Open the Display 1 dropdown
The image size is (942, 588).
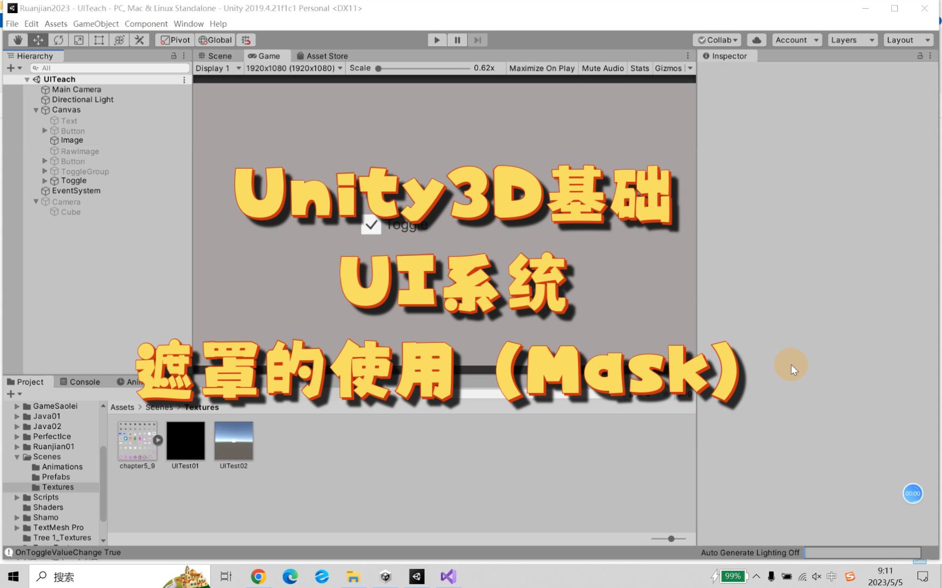click(x=218, y=68)
